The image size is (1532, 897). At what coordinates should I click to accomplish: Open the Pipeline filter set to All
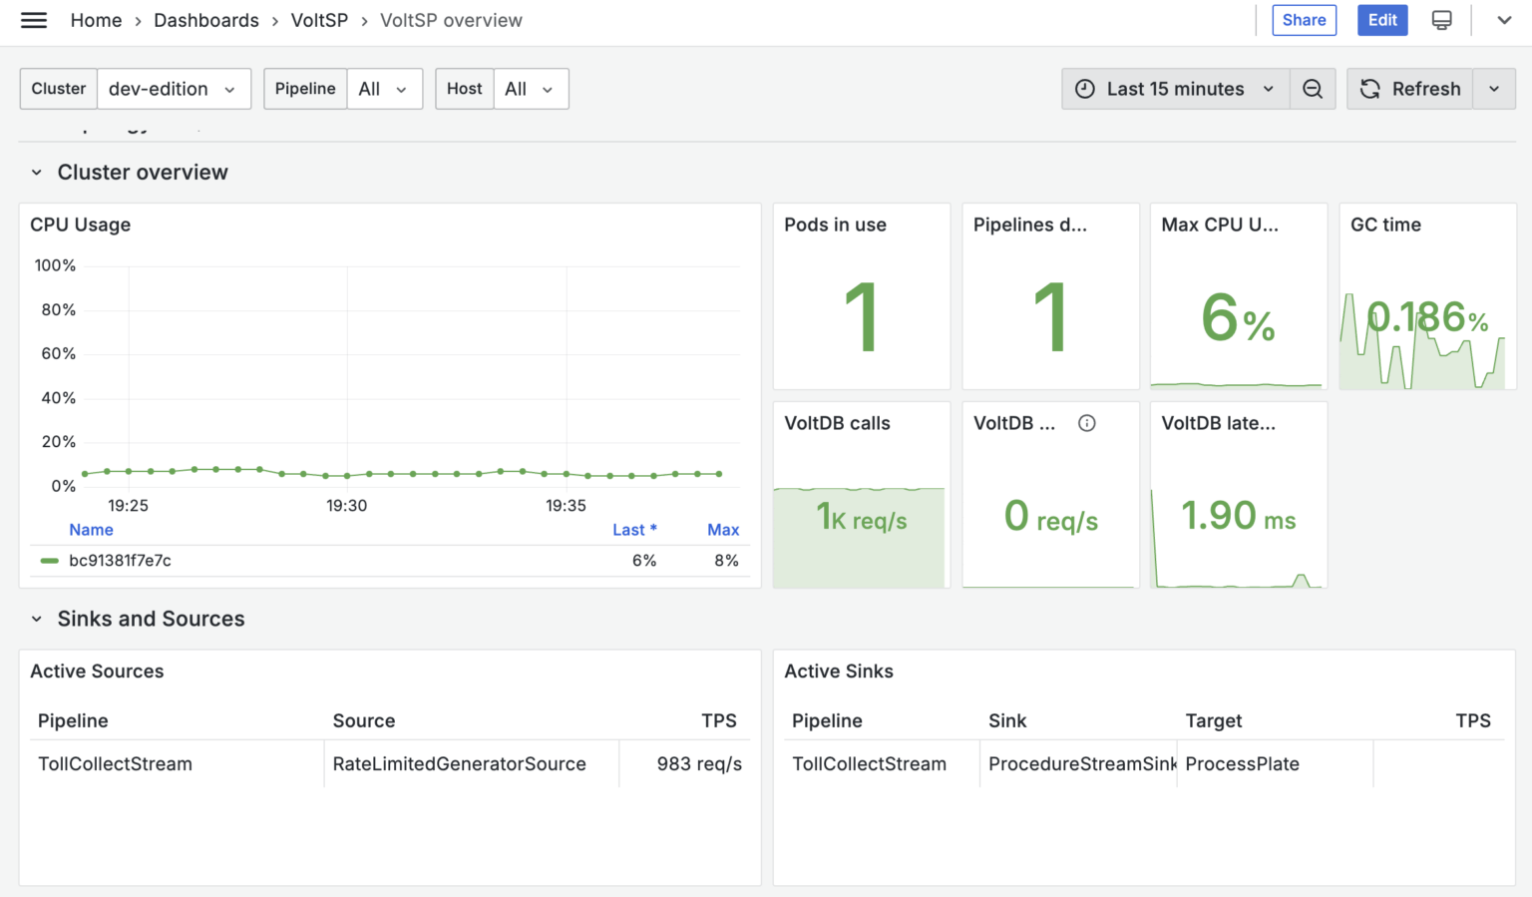[x=385, y=89]
